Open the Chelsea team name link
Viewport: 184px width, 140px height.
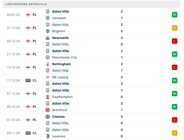coord(58,117)
